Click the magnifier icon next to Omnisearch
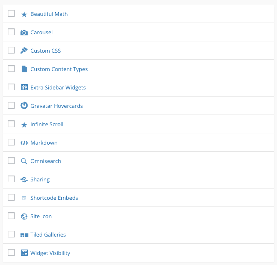This screenshot has width=277, height=265. 24,161
